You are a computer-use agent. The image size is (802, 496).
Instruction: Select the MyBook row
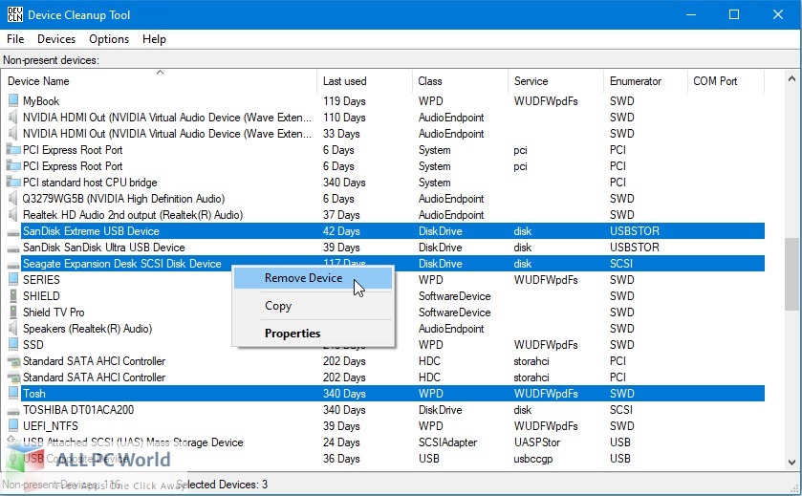click(384, 101)
